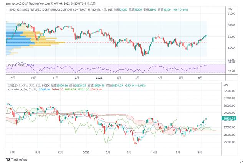
Task: Click 30000.00 on the index price axis
Action: point(229,106)
